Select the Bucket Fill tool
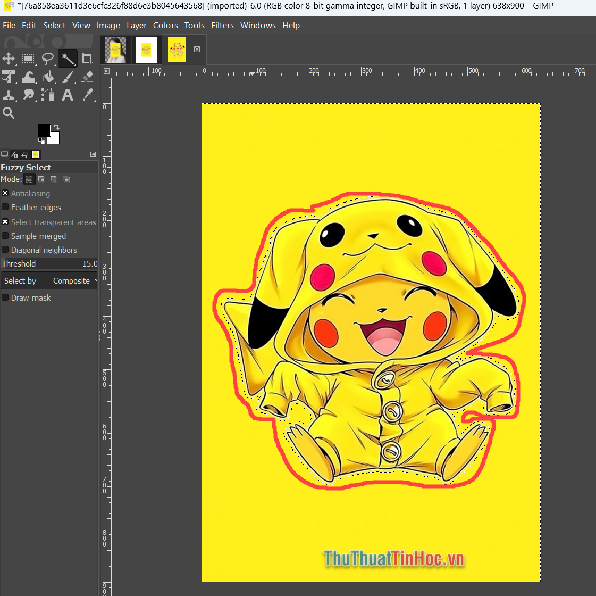Viewport: 596px width, 596px height. [x=48, y=77]
